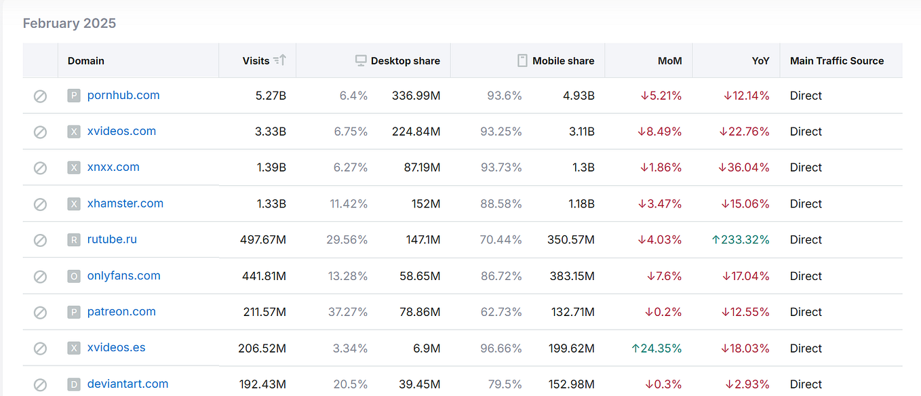Sort by the Desktop share column header

pyautogui.click(x=406, y=60)
